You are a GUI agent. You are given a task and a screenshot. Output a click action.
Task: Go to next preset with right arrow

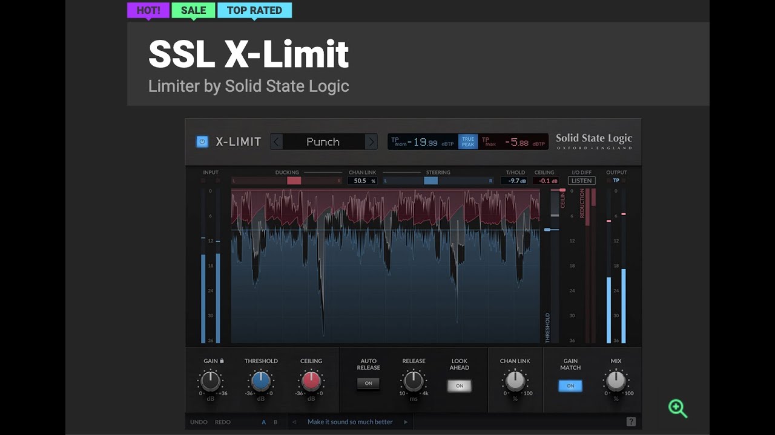click(x=371, y=141)
